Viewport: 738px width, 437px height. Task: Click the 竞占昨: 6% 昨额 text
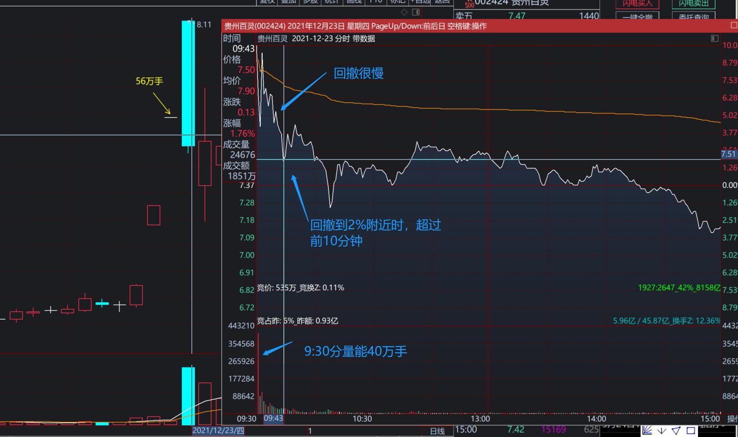(297, 321)
